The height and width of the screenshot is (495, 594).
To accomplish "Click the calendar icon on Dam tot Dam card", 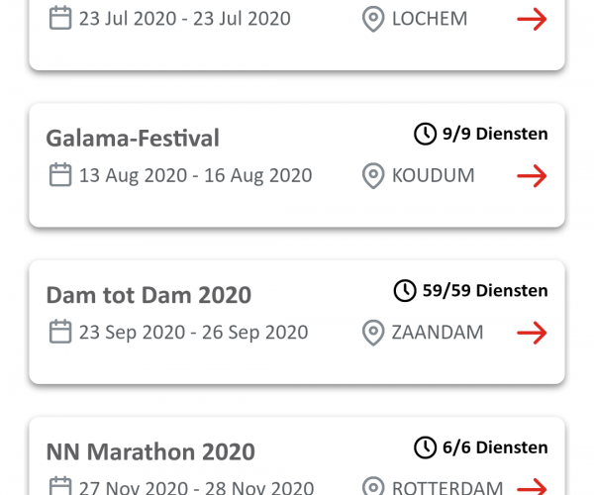I will pyautogui.click(x=60, y=332).
